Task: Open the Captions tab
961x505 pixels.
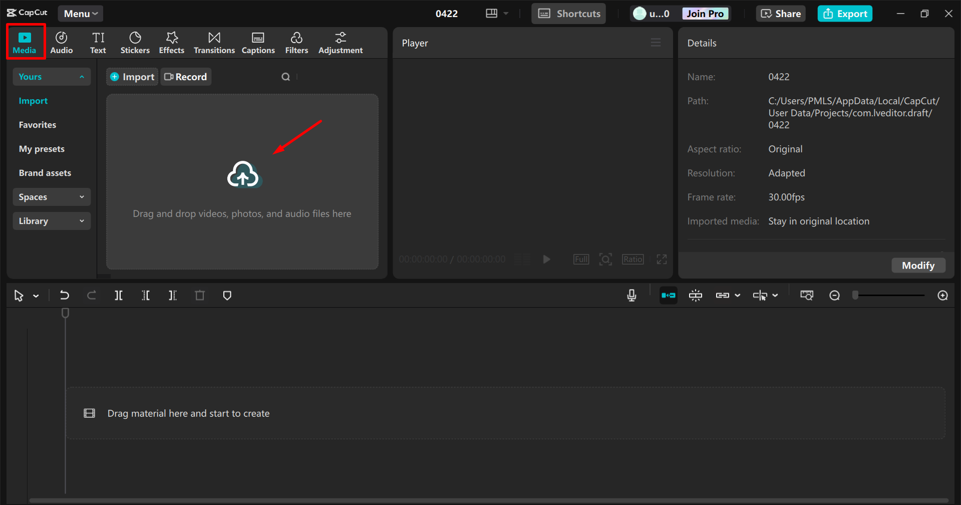Action: click(x=258, y=43)
